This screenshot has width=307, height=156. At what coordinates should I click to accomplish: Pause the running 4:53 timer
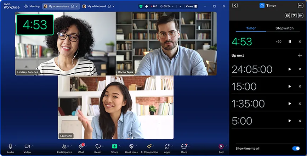click(x=290, y=41)
